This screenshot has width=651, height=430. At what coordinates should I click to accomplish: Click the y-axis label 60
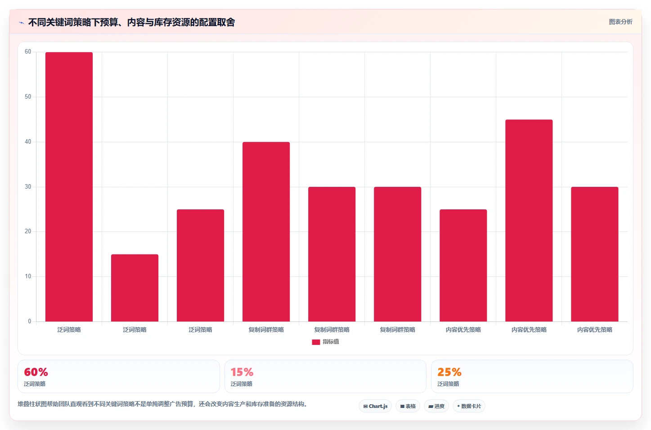coord(28,52)
